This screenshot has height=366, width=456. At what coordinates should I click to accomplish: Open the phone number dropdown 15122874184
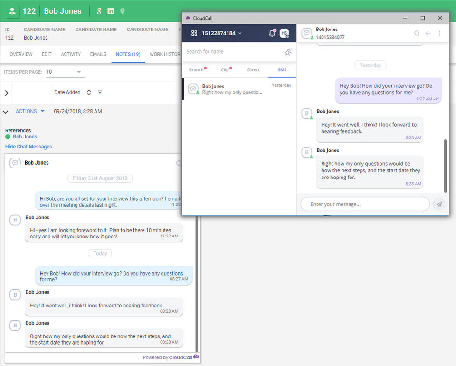pos(222,33)
